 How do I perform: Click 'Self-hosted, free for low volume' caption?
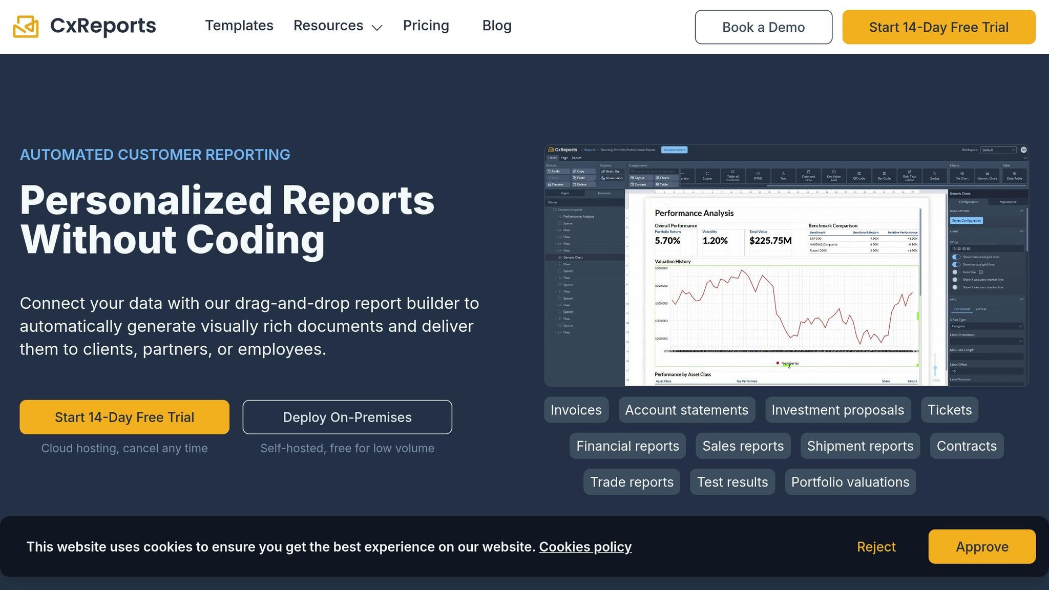pyautogui.click(x=347, y=448)
